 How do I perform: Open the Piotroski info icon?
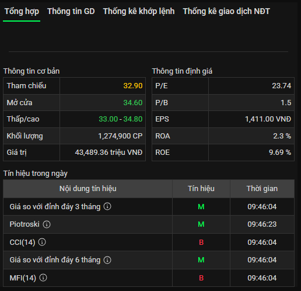click(x=47, y=224)
